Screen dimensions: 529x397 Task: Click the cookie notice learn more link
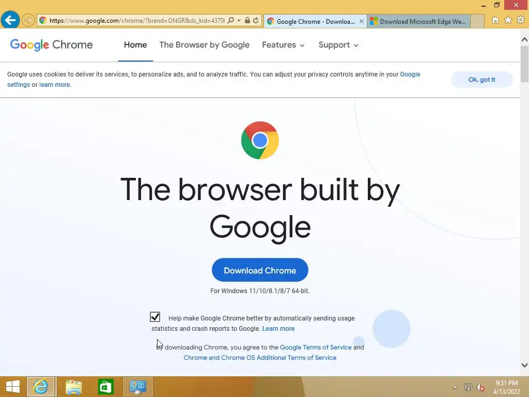point(55,85)
